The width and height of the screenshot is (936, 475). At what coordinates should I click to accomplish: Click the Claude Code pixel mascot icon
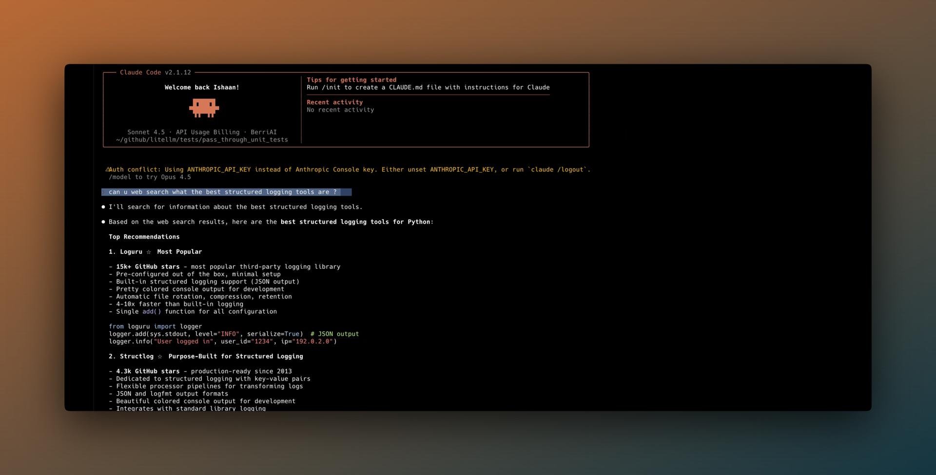204,108
